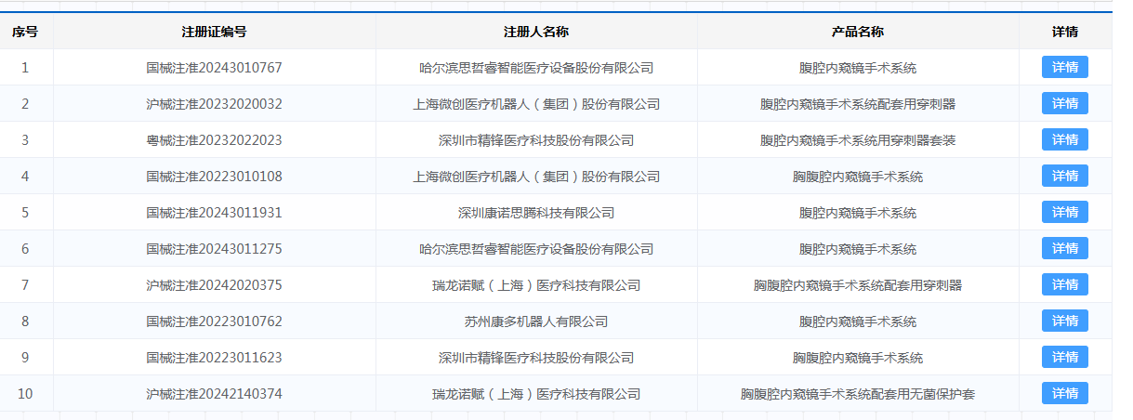This screenshot has height=420, width=1133.
Task: Click product 腹腔内窥镜手术系统 in row 1
Action: tap(858, 68)
